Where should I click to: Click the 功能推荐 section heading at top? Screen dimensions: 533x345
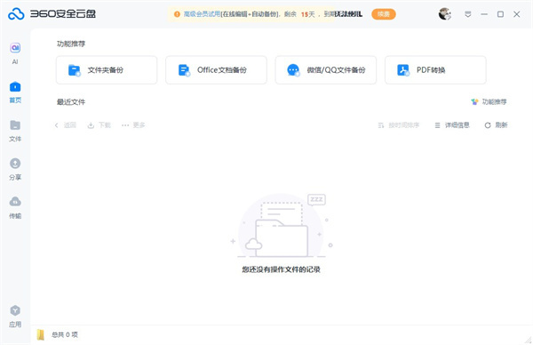pos(71,44)
